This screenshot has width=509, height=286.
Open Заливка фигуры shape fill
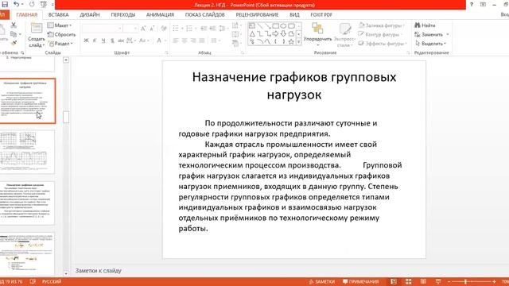tap(382, 25)
